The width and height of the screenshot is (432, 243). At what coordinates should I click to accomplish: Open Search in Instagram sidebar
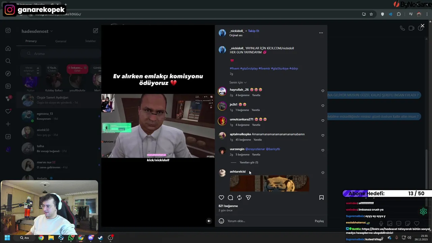click(8, 61)
